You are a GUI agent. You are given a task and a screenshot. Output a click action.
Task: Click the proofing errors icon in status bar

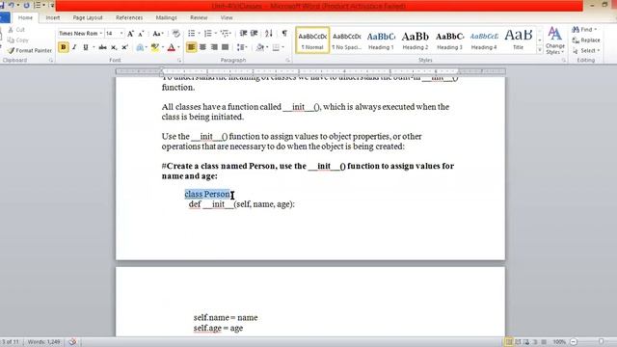72,341
